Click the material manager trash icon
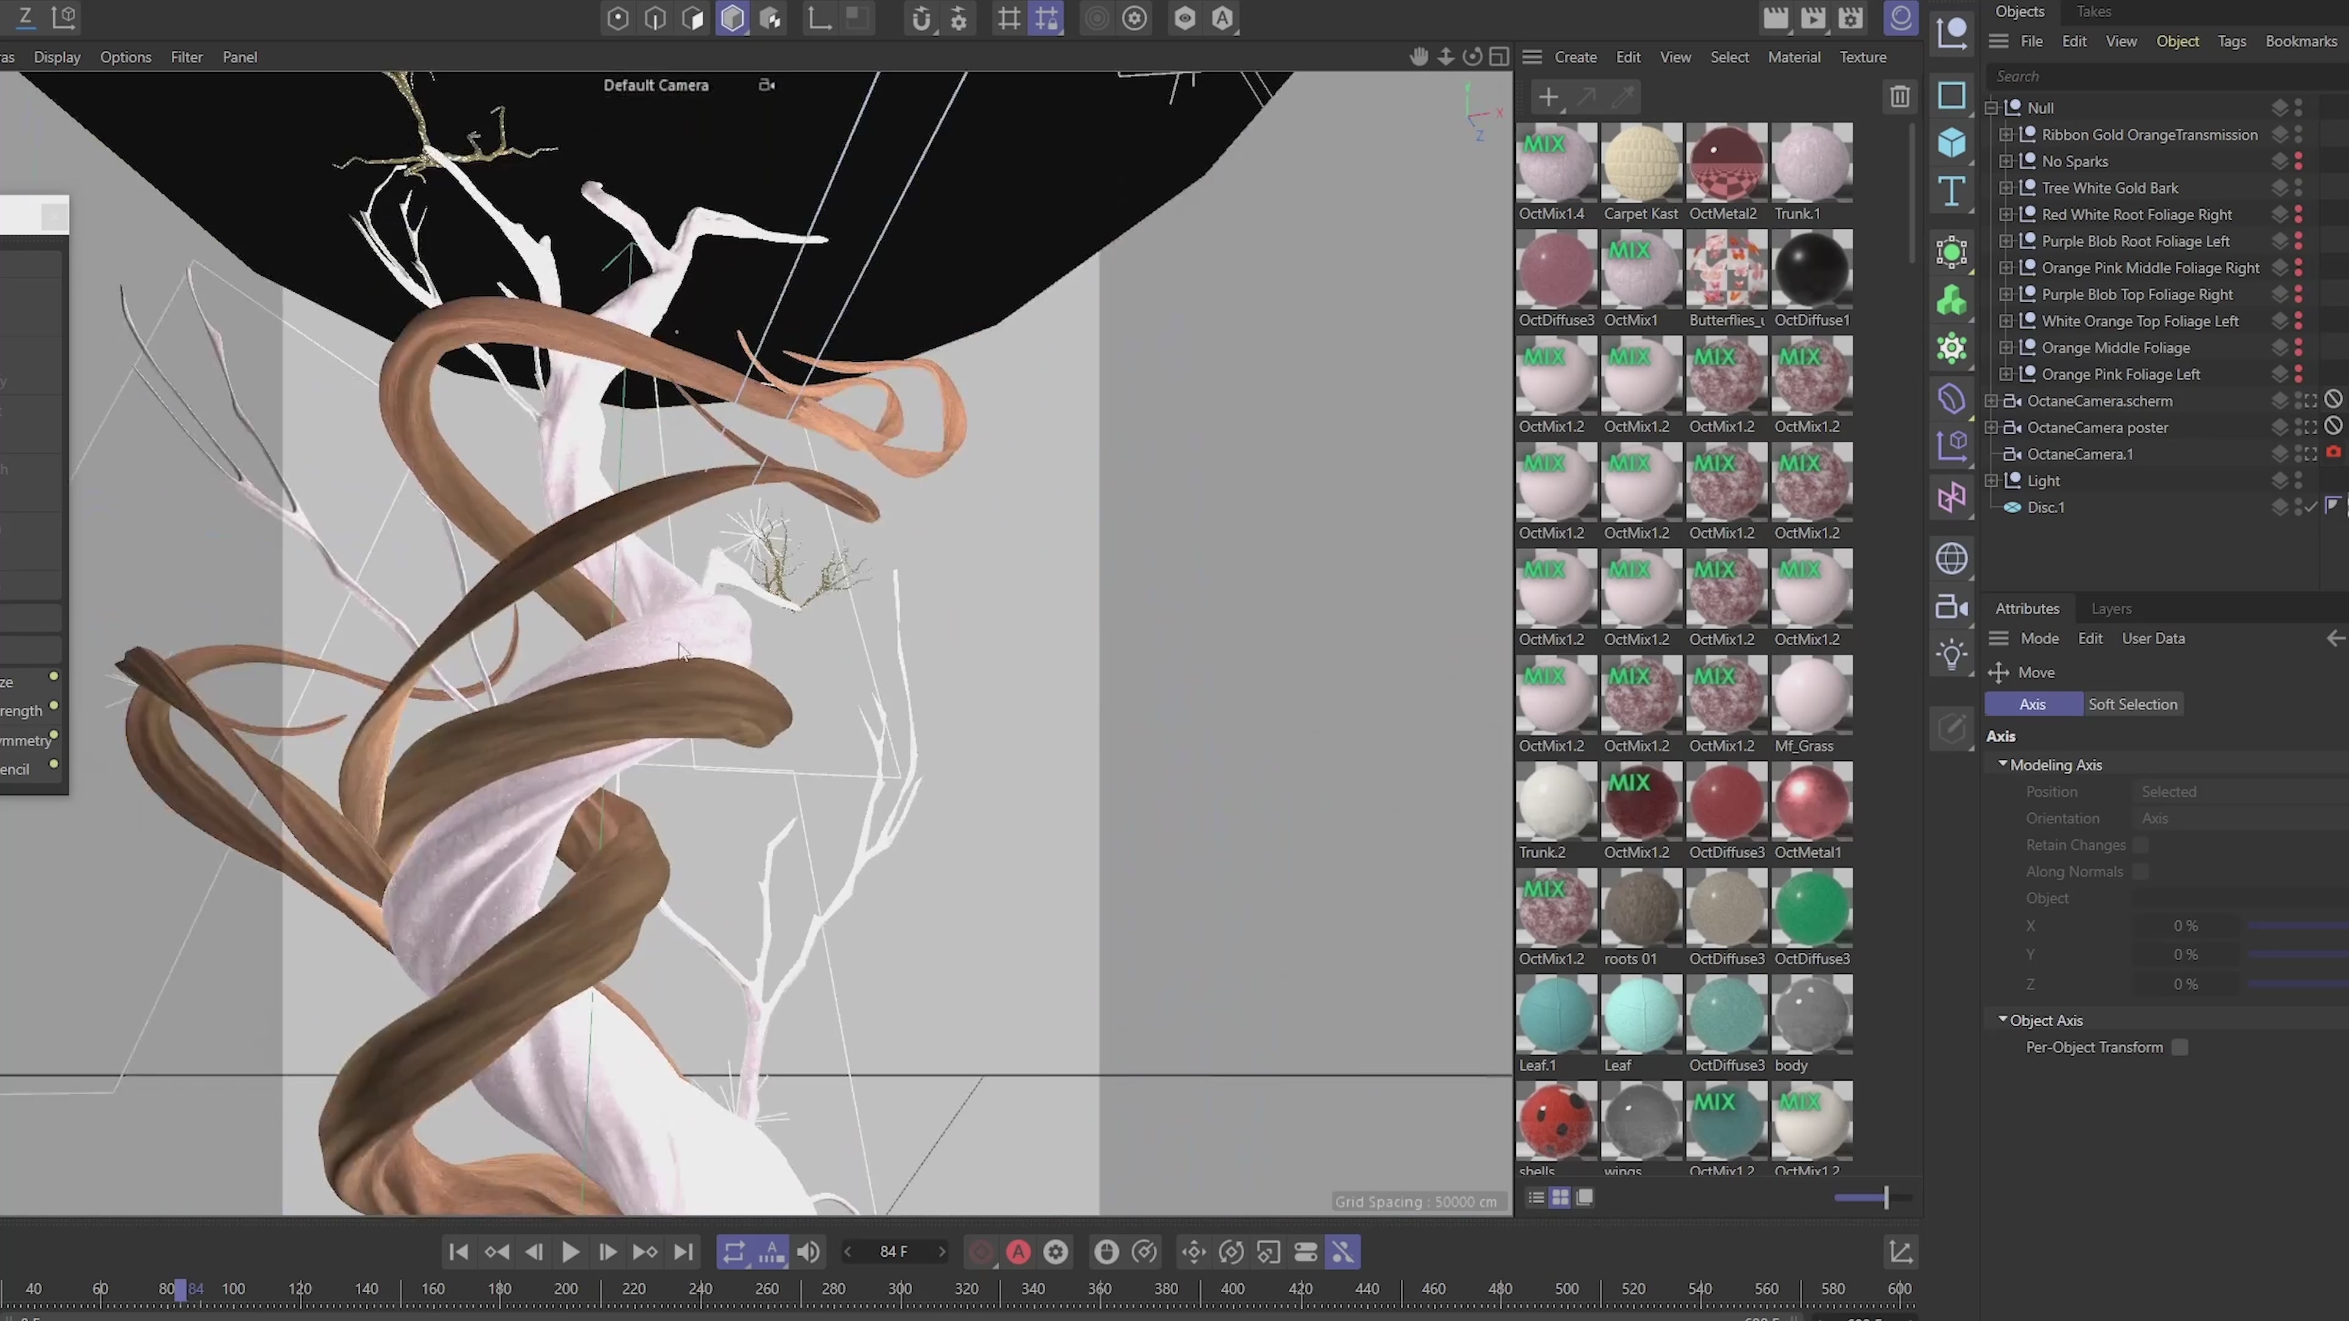2349x1321 pixels. click(x=1899, y=97)
